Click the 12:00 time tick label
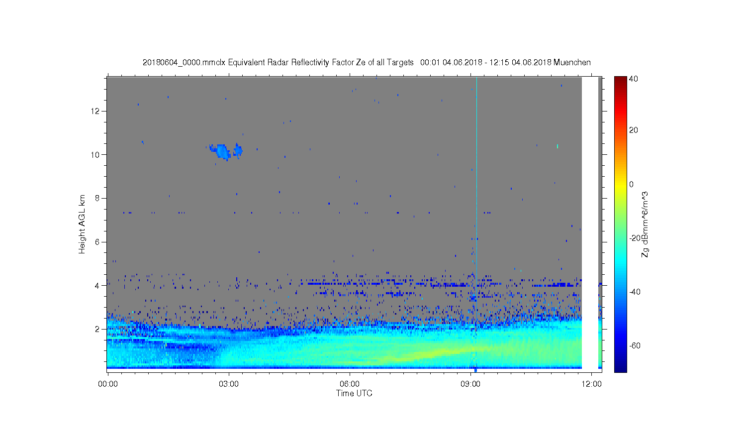 591,384
